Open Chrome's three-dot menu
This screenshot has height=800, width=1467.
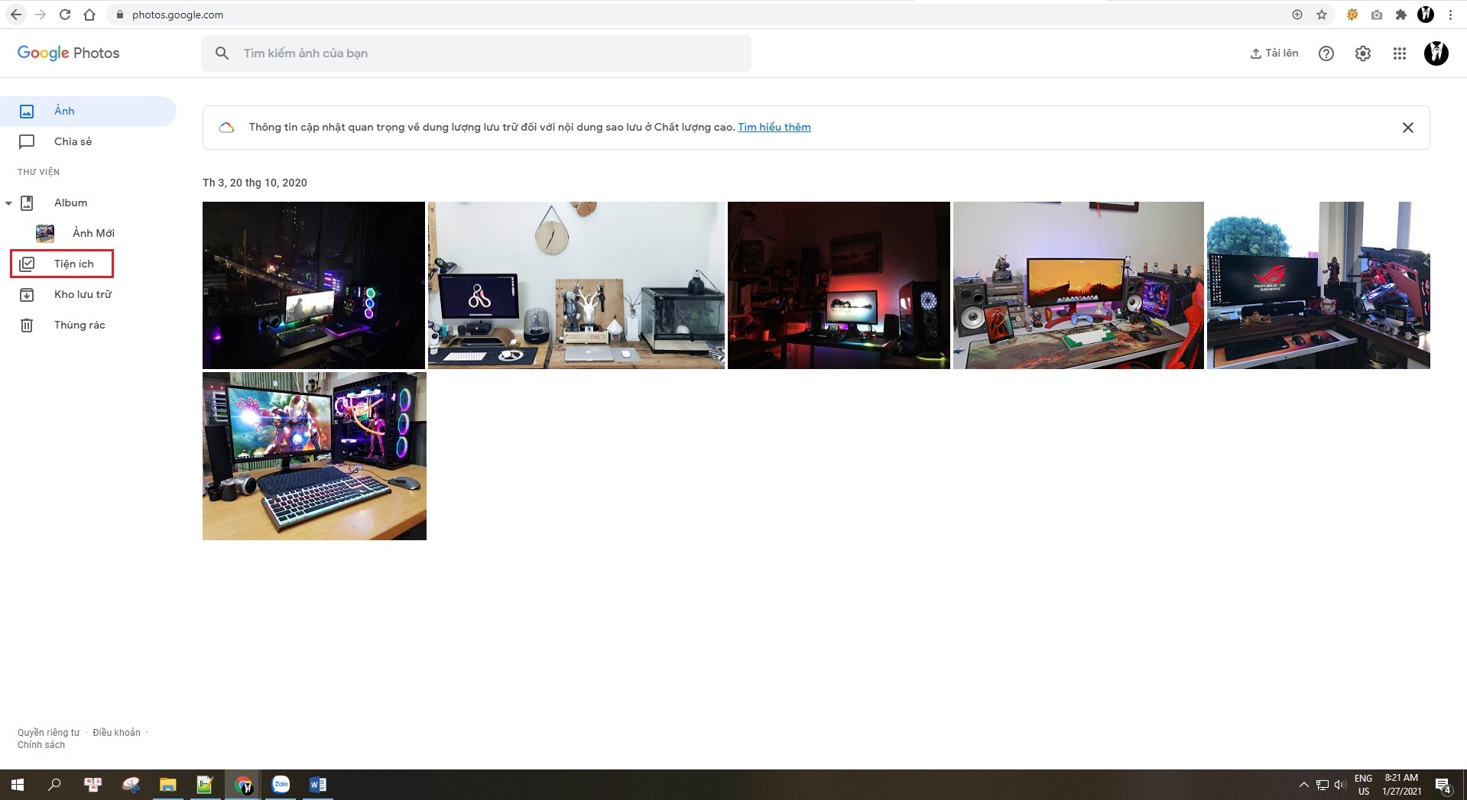tap(1450, 15)
